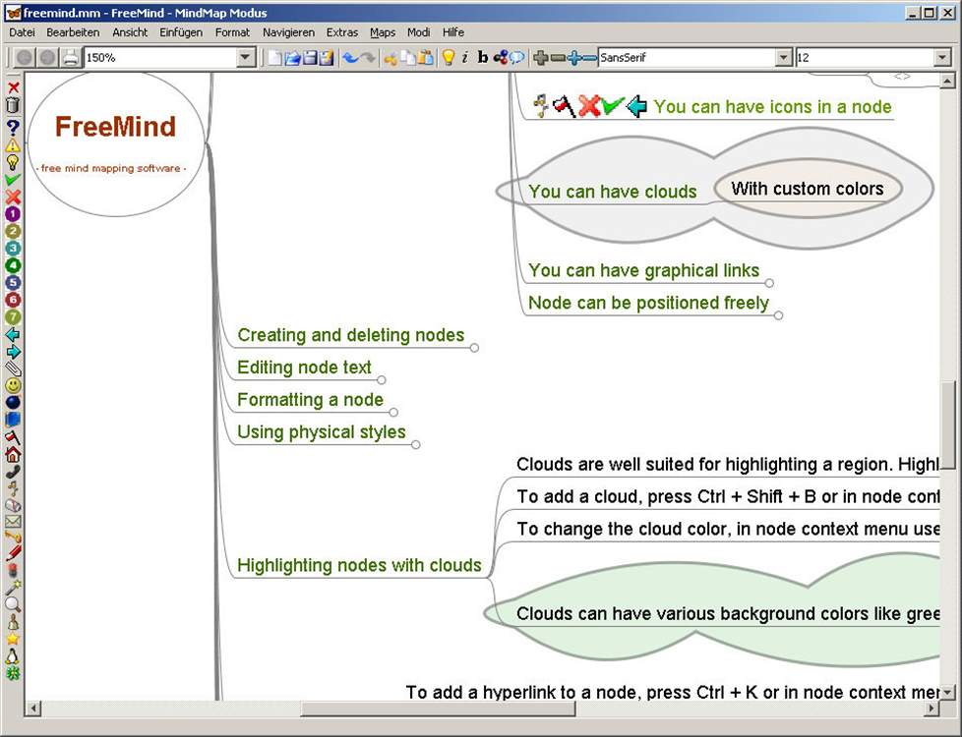Add the yellow star icon

tap(13, 639)
